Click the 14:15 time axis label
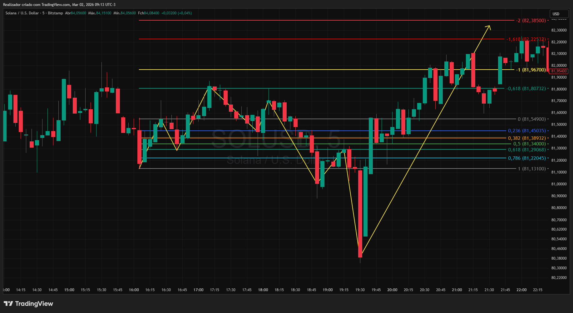573x313 pixels. tap(21, 290)
